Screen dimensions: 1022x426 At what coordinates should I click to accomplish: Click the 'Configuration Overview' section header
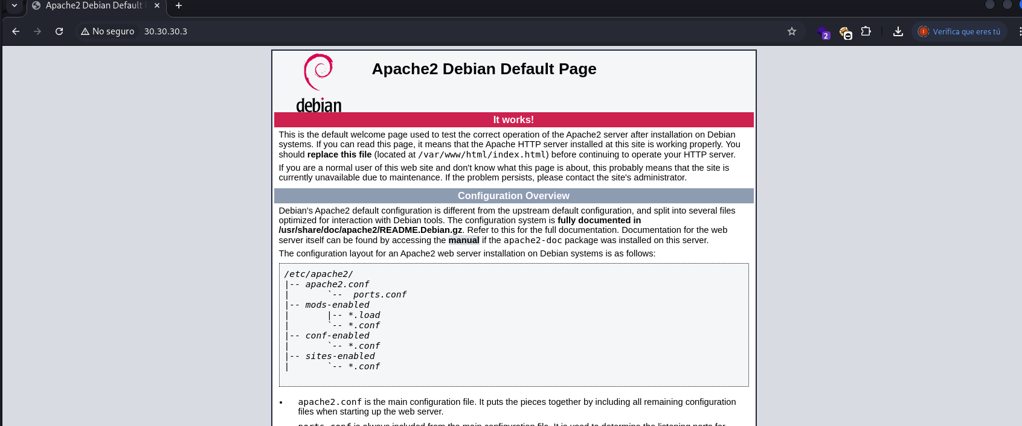513,196
